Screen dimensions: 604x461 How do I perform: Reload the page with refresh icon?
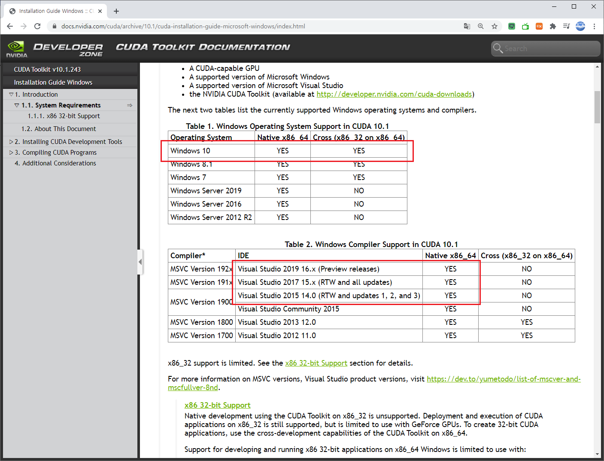click(x=37, y=26)
